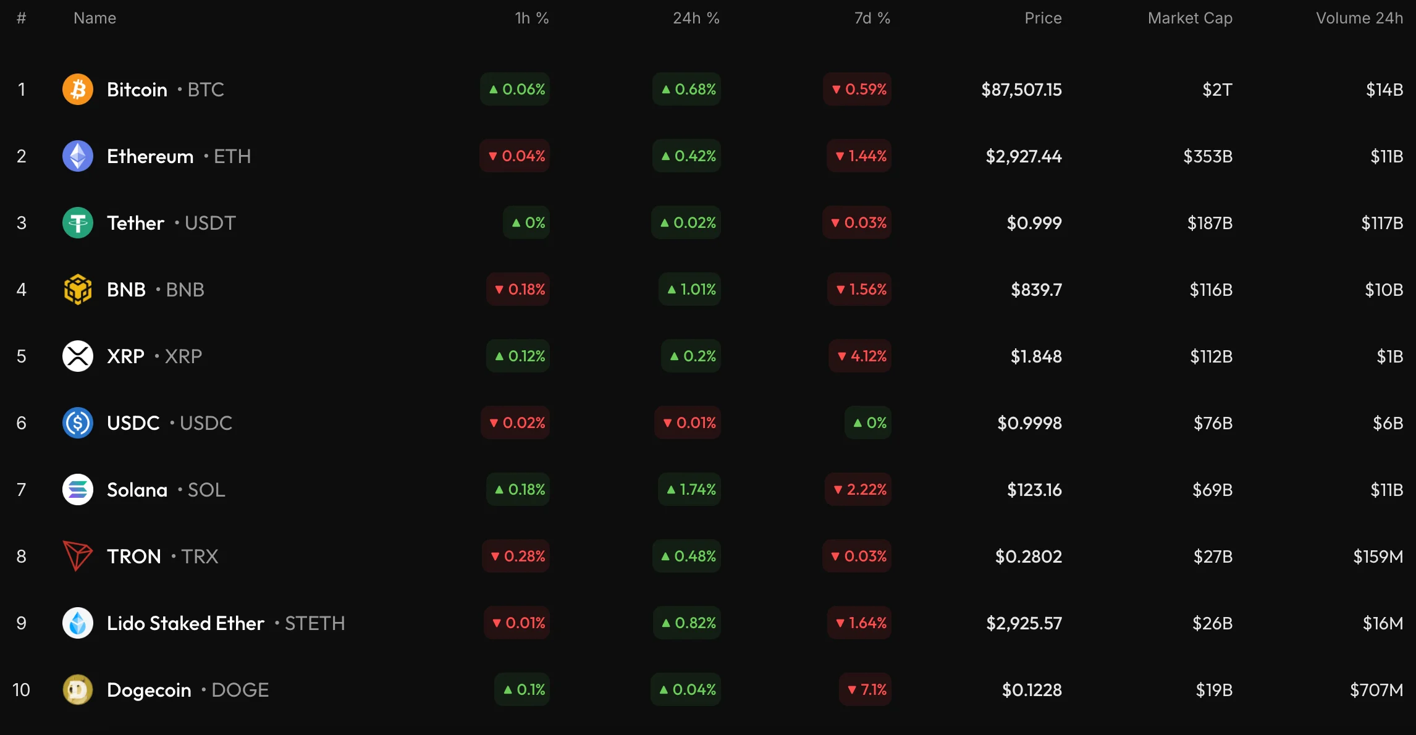Click the Ethereum diamond logo icon
1416x735 pixels.
78,156
